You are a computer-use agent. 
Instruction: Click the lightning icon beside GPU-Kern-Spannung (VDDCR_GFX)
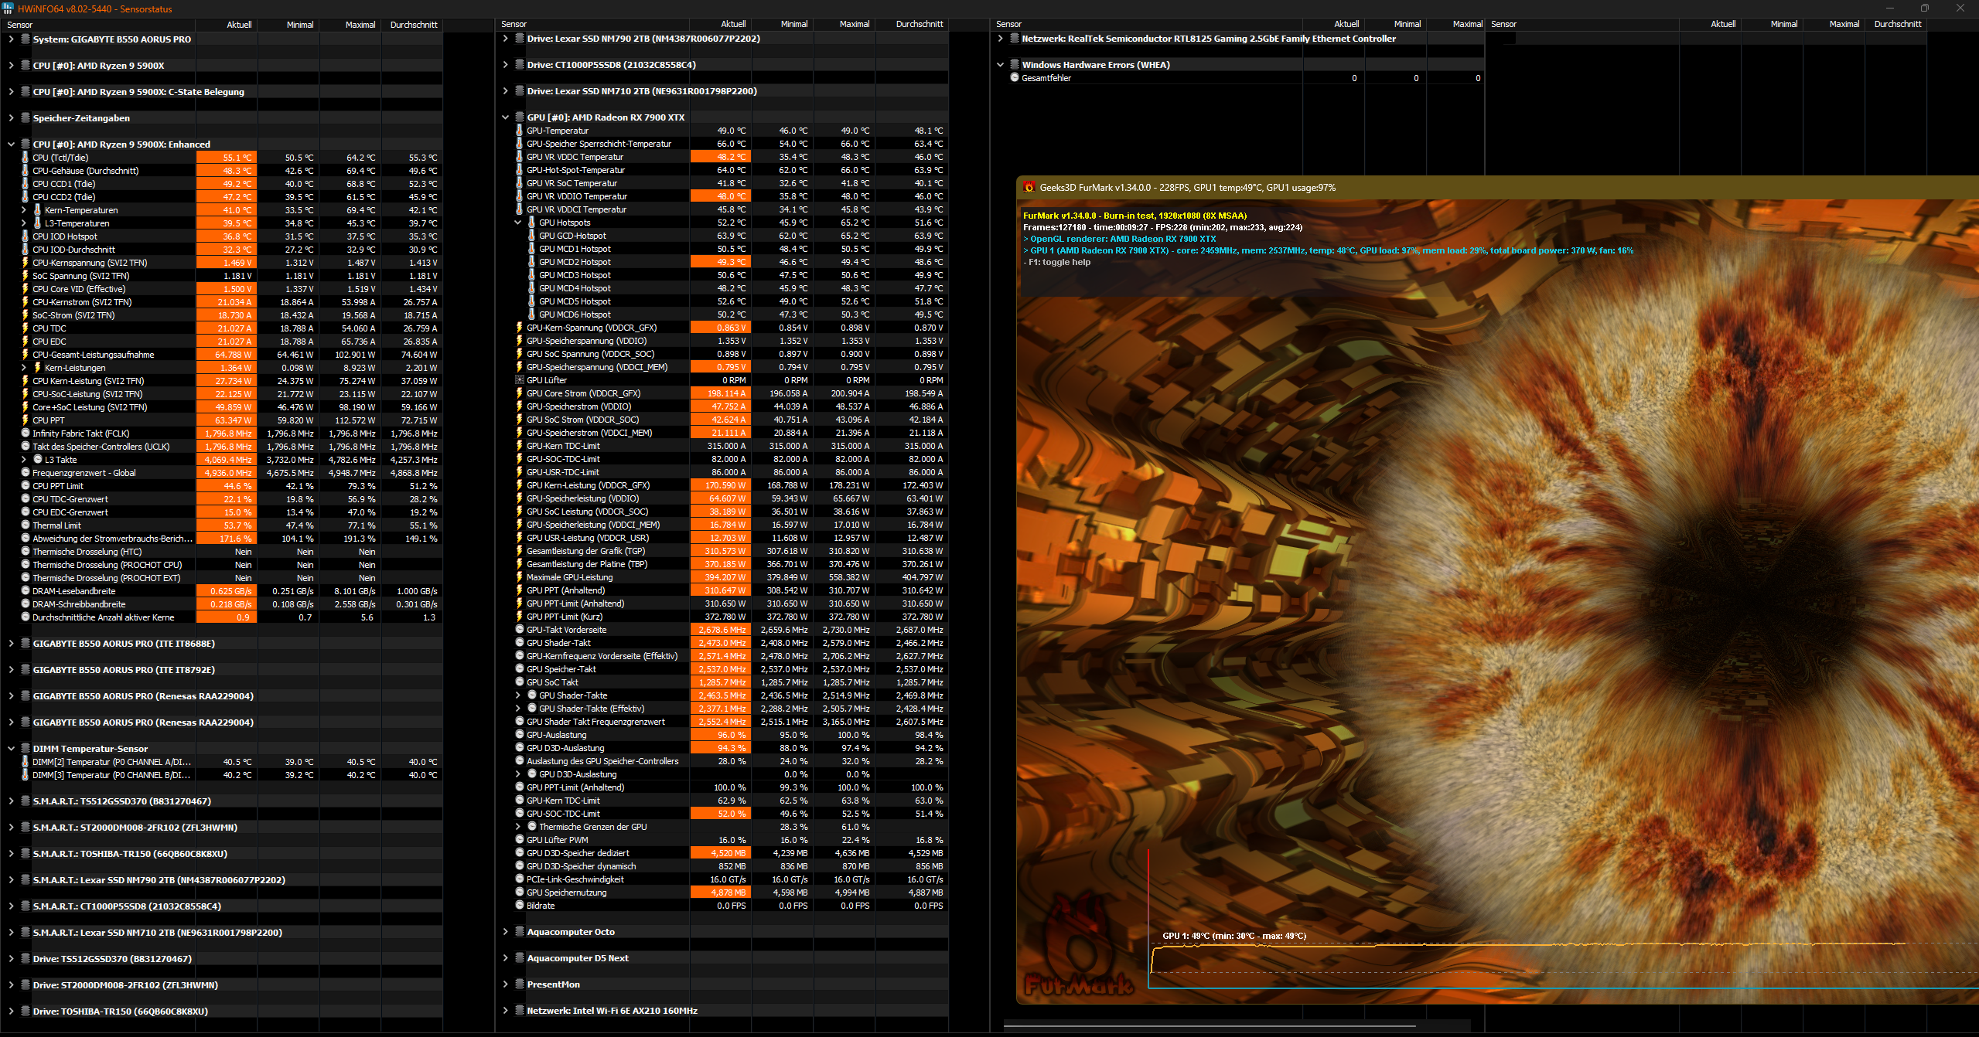tap(520, 328)
